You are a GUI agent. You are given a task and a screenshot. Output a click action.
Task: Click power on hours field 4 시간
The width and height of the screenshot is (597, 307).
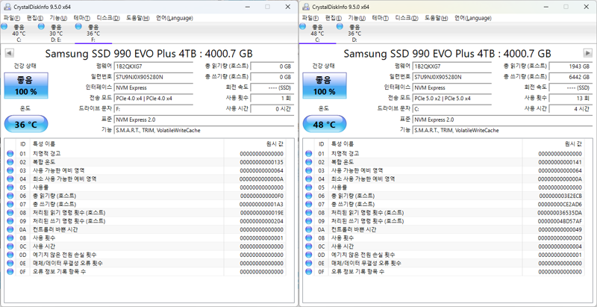click(570, 109)
